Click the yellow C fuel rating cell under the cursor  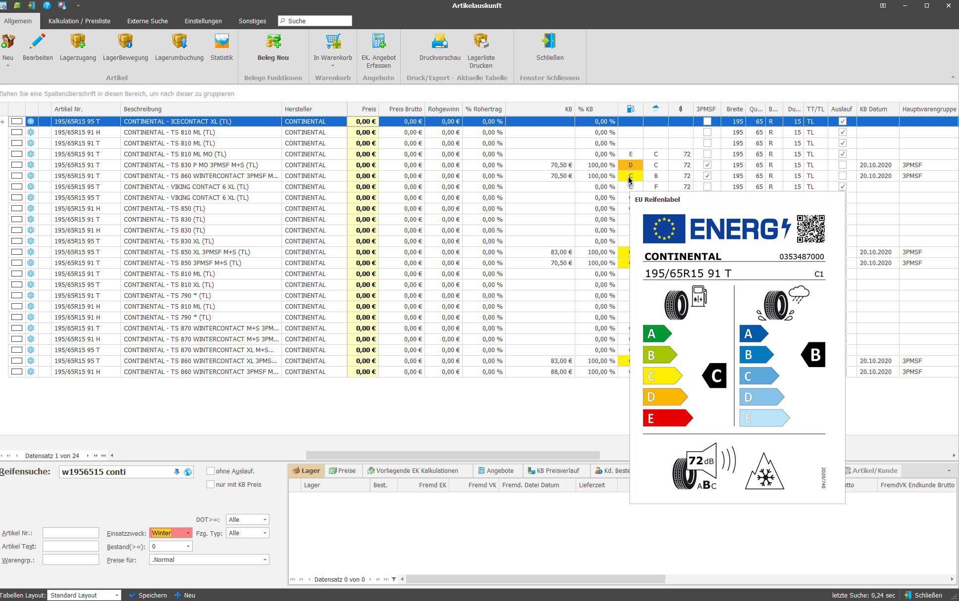pyautogui.click(x=631, y=176)
